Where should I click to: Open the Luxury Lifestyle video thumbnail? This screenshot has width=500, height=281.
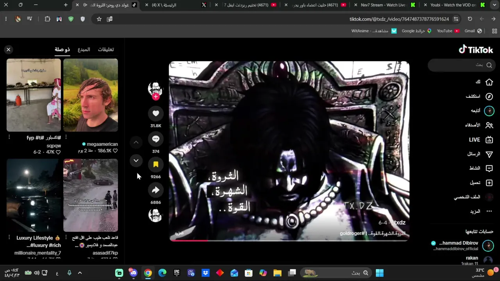point(34,195)
